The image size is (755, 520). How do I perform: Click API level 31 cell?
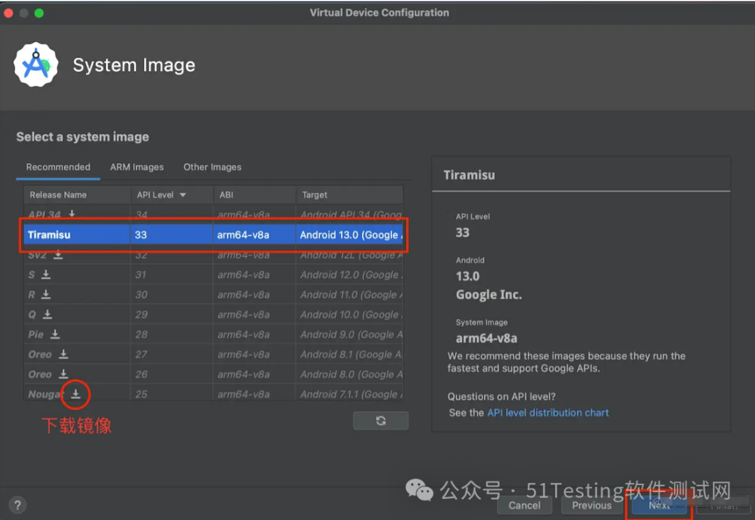click(172, 275)
